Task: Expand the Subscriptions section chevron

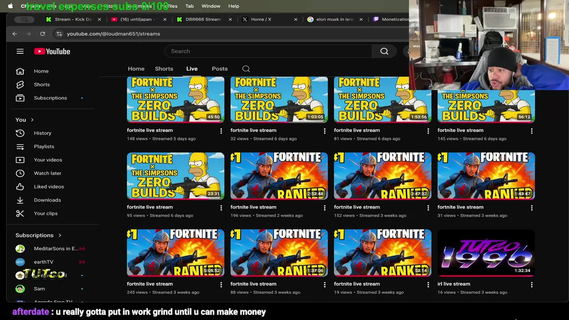Action: [60, 235]
